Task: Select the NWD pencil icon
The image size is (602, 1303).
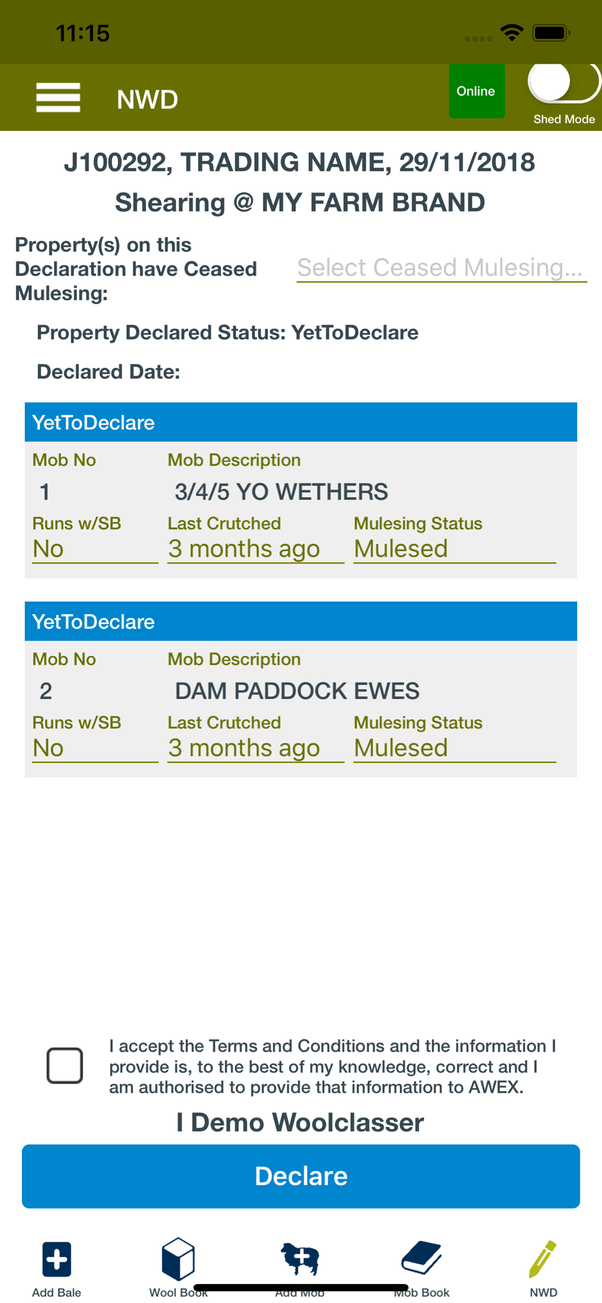Action: 543,1259
